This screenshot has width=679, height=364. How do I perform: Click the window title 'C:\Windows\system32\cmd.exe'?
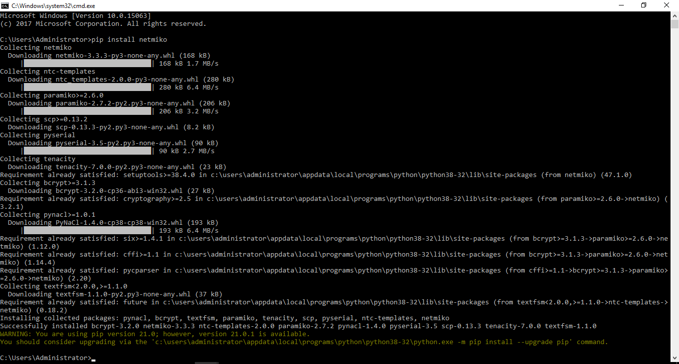point(53,5)
